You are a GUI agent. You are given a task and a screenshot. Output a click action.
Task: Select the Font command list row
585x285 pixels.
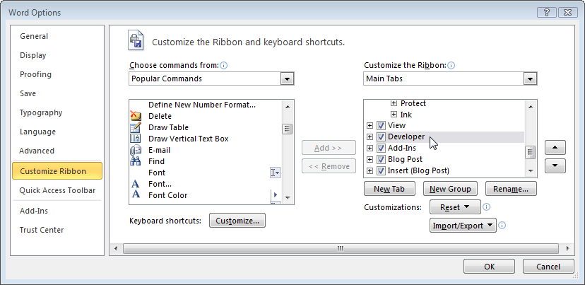[x=206, y=173]
